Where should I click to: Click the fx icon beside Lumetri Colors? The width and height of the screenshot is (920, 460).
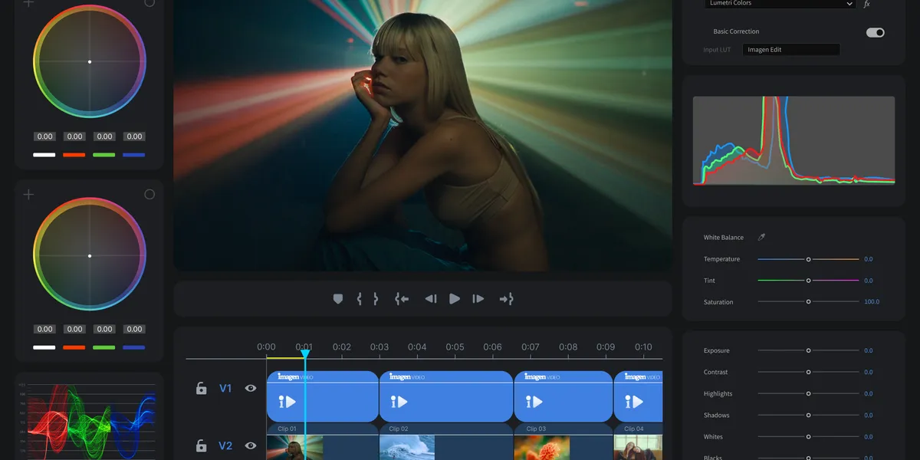click(x=867, y=4)
